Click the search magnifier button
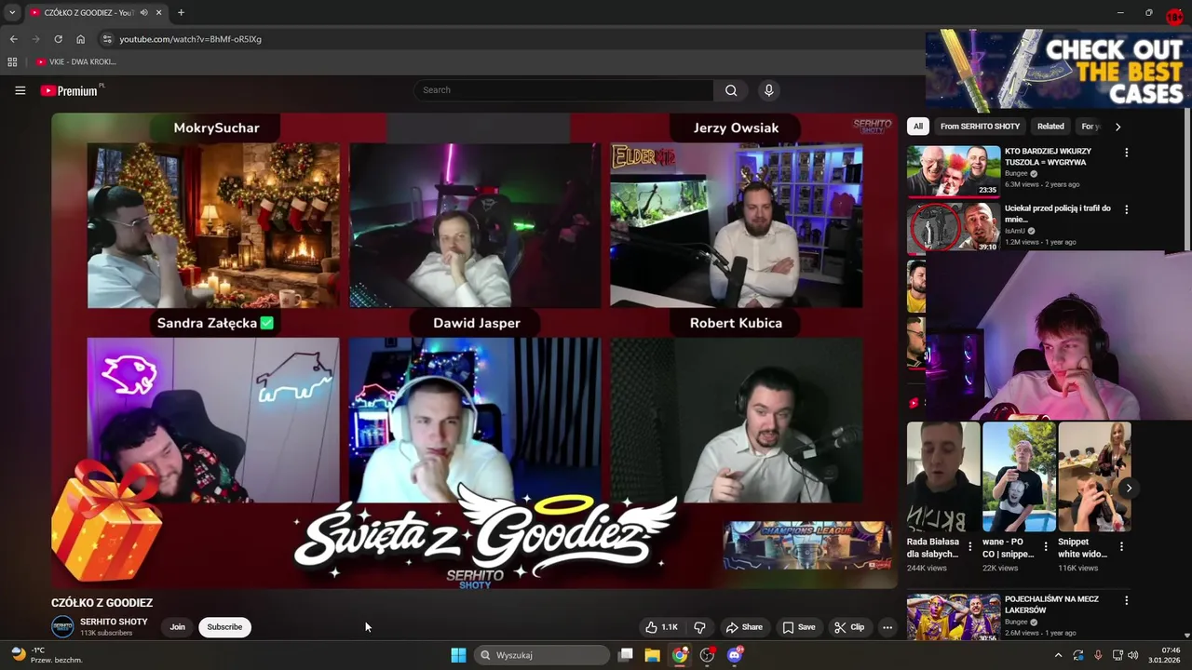 click(731, 90)
